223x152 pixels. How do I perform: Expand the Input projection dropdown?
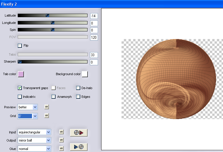click(x=48, y=132)
